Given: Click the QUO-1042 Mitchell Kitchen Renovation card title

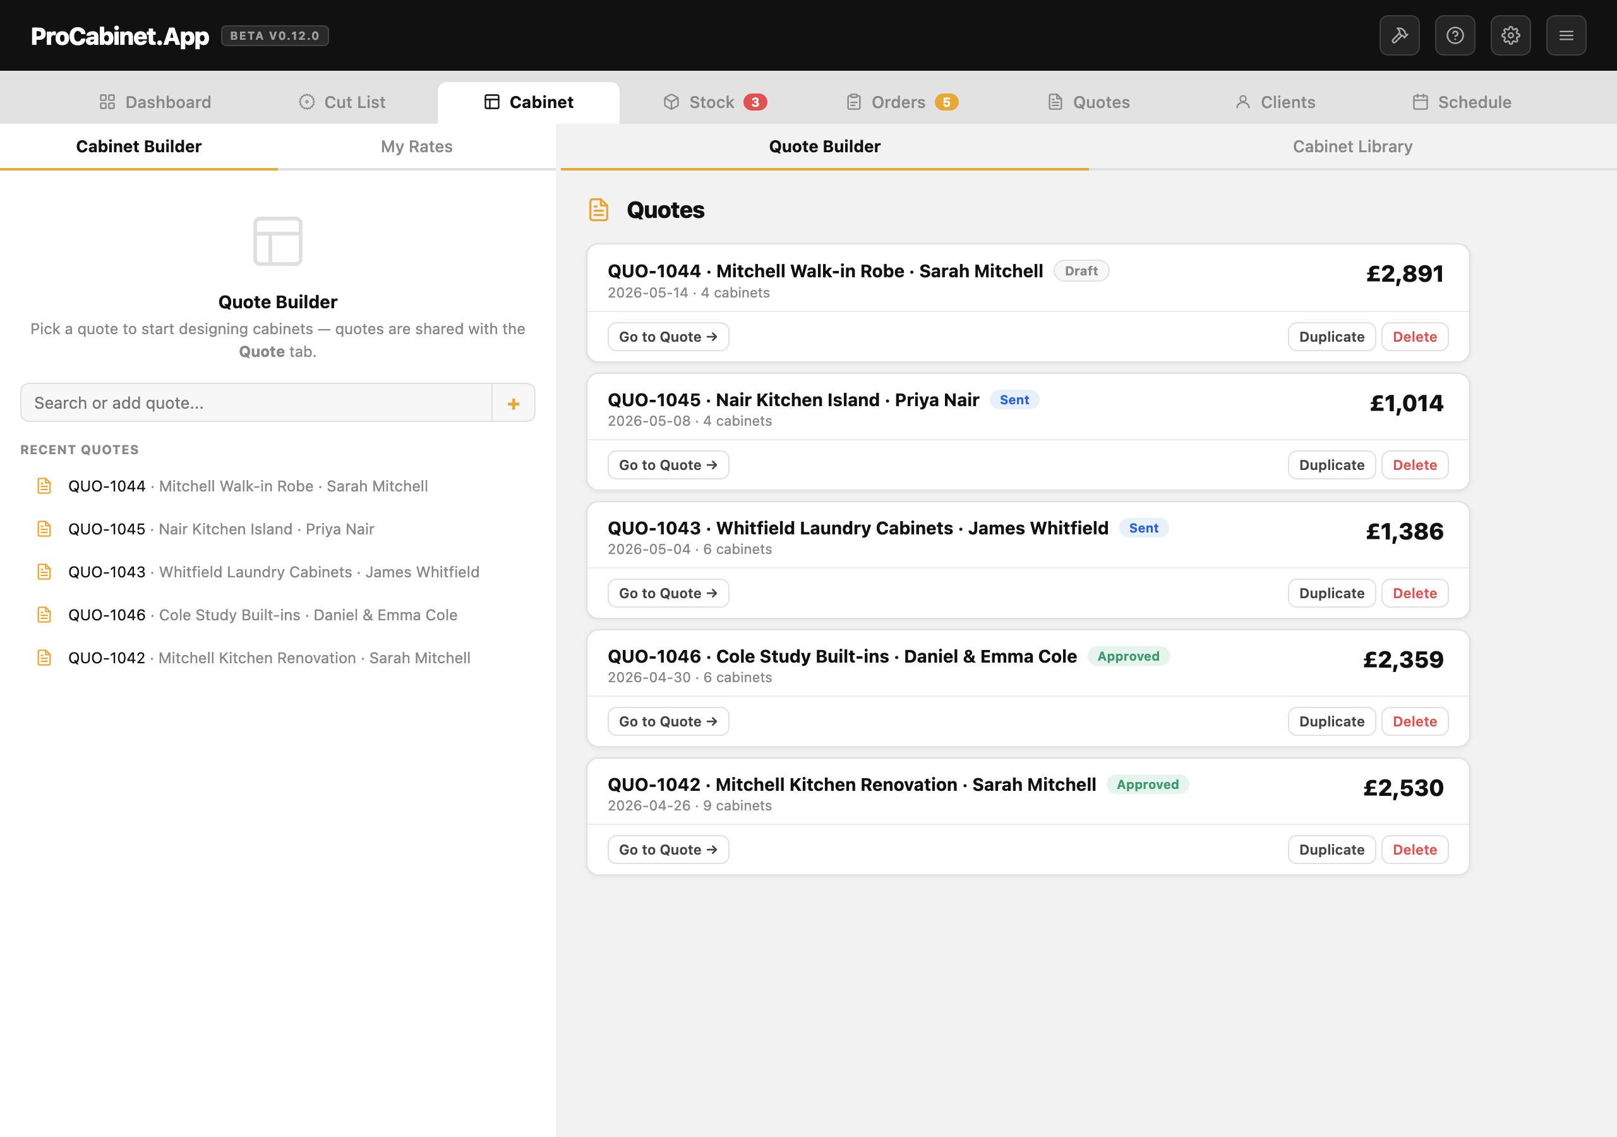Looking at the screenshot, I should pos(851,785).
